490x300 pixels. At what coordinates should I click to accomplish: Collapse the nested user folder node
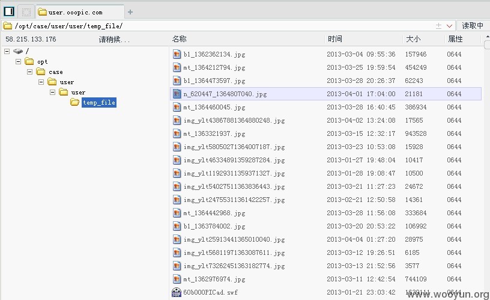(52, 92)
